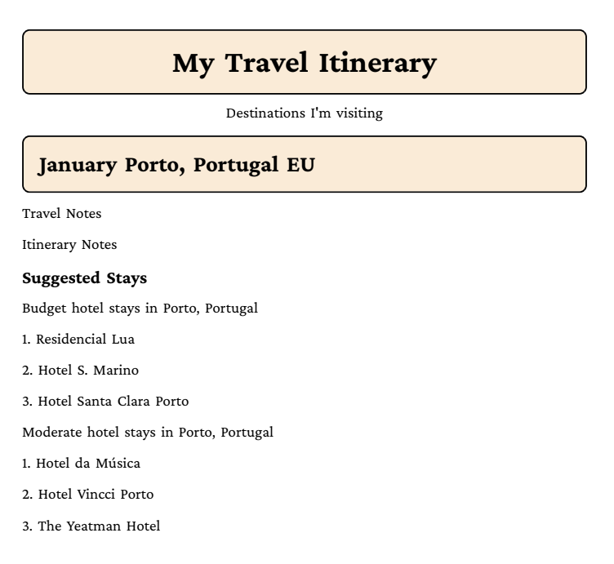
Task: Choose Hotel S. Marino entry
Action: [x=80, y=371]
